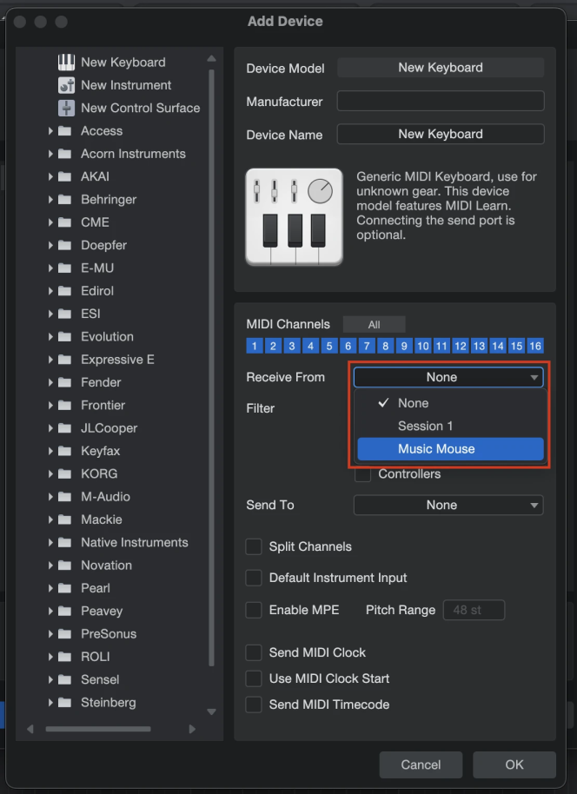
Task: Select the New Control Surface icon
Action: 66,108
